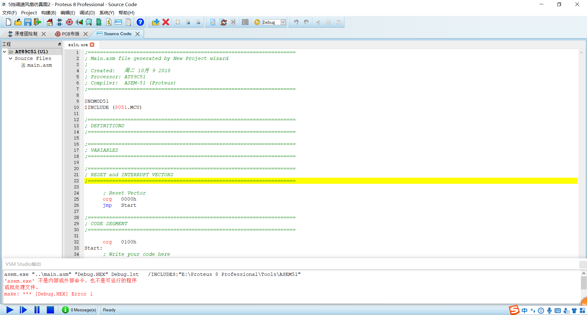Remove the project with red X icon
Screen dimensions: 587x315
tap(166, 22)
